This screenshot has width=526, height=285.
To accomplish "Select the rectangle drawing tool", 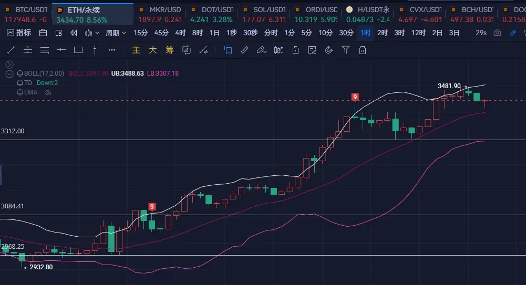I will point(78,50).
